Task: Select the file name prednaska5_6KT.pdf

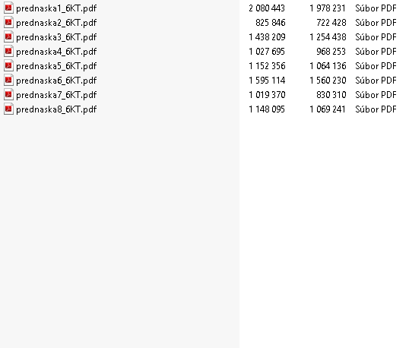Action: (56, 66)
